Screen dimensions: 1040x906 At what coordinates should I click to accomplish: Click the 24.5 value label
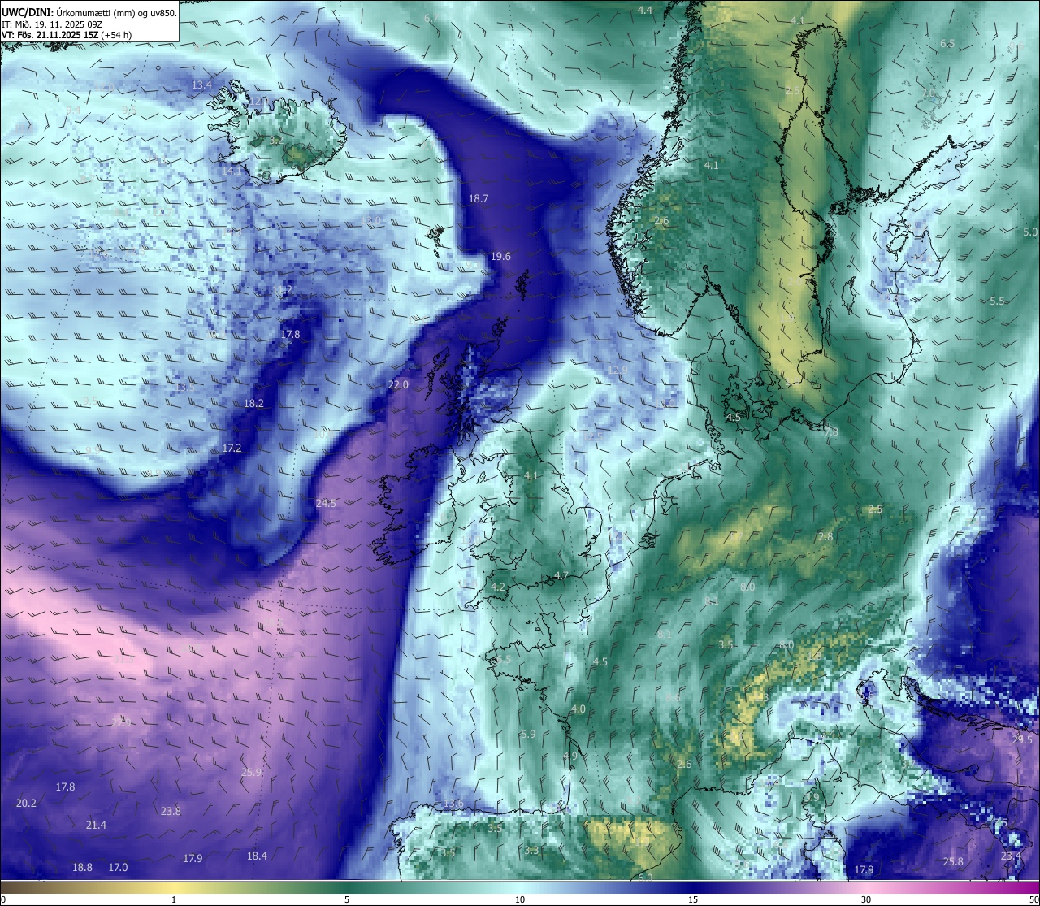326,504
